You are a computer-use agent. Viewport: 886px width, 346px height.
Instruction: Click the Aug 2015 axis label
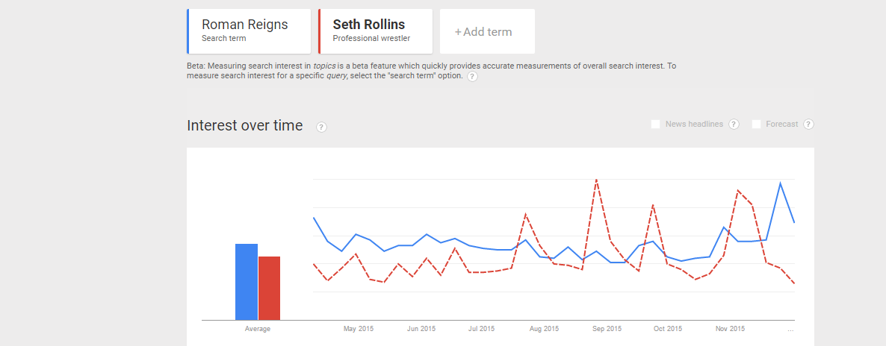point(544,328)
